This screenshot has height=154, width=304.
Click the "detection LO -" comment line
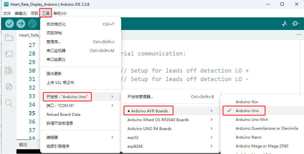tap(185, 79)
